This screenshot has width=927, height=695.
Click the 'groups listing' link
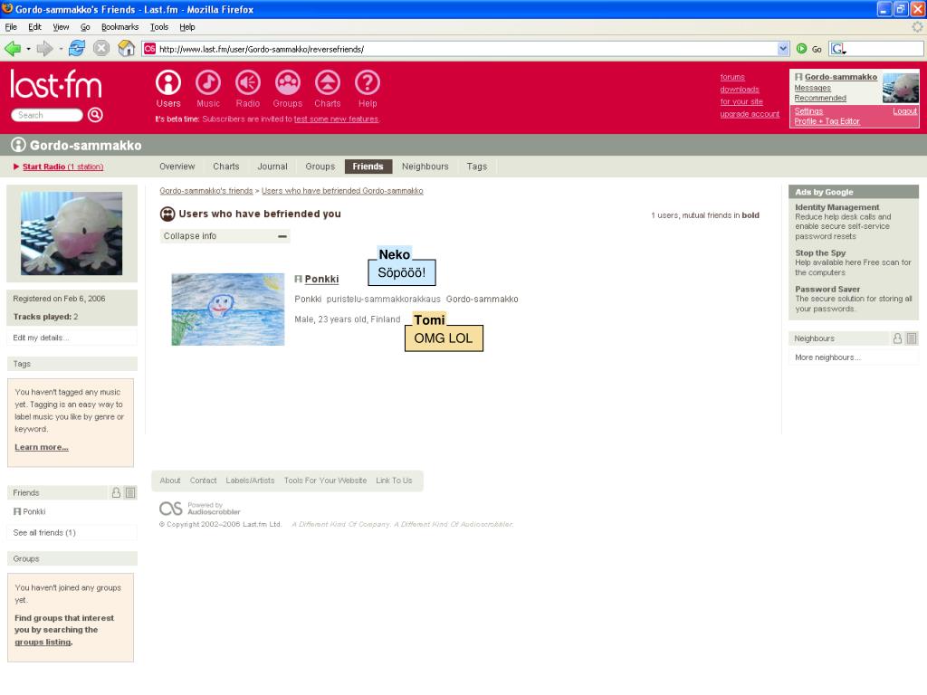pyautogui.click(x=43, y=642)
